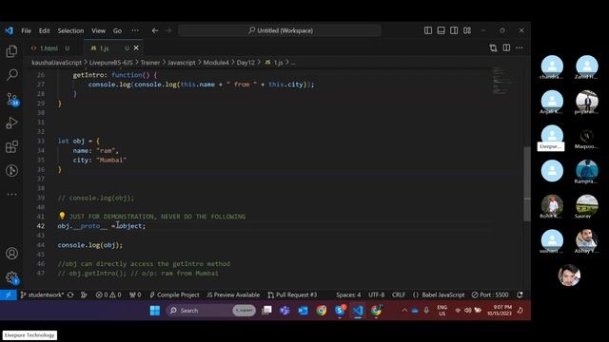This screenshot has width=609, height=342.
Task: Show additional views ellipsis in activity bar
Action: (11, 194)
